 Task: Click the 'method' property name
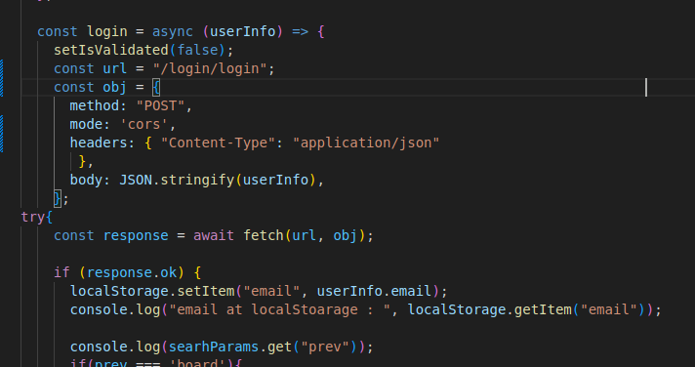(x=95, y=106)
